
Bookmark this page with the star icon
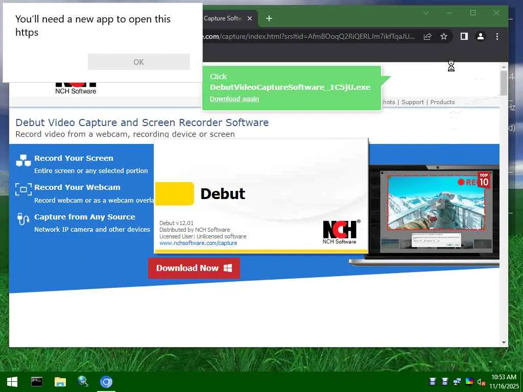point(444,37)
